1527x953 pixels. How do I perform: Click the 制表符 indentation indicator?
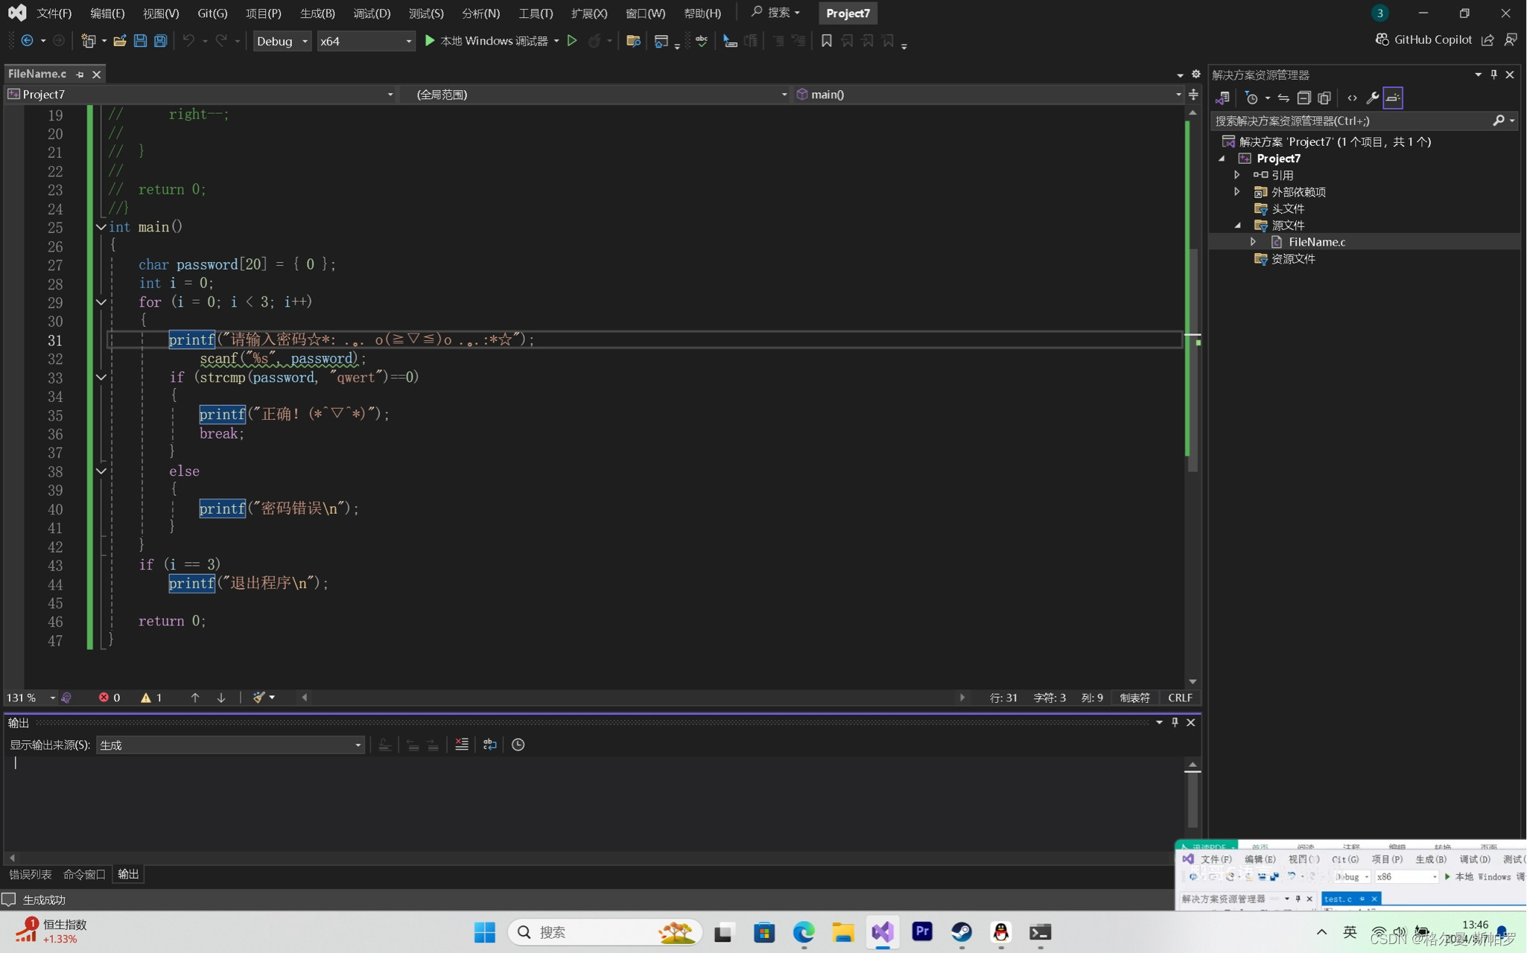tap(1134, 698)
